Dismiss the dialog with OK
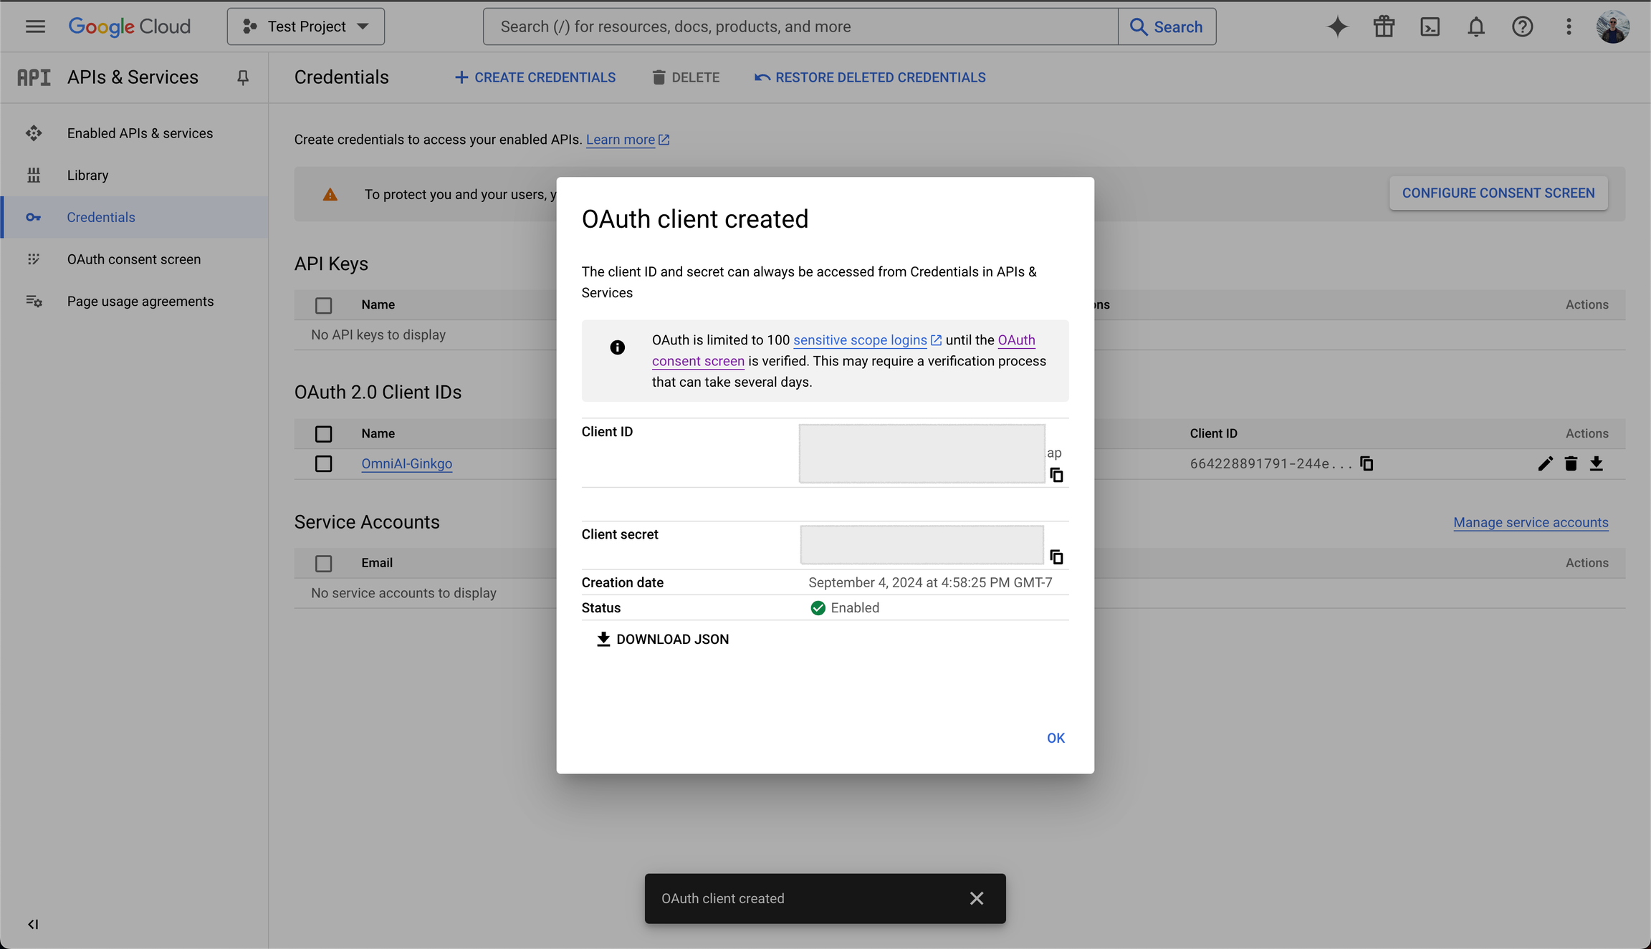The height and width of the screenshot is (949, 1651). coord(1055,737)
